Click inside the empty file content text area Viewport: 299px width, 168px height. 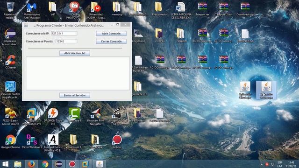point(78,73)
